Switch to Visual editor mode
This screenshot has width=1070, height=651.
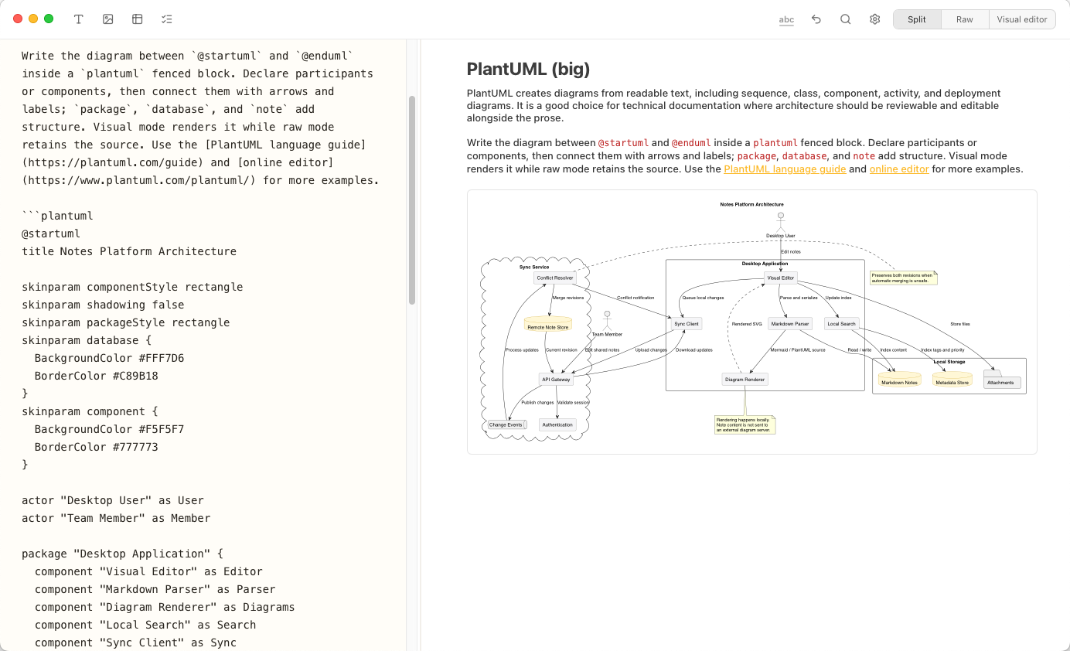[1022, 19]
